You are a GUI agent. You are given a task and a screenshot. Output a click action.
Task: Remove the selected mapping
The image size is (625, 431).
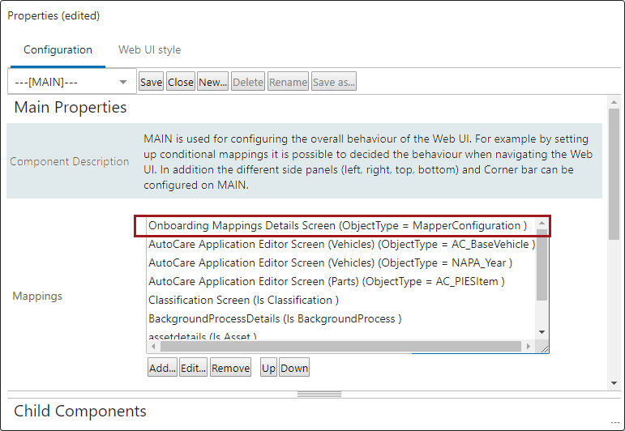[230, 368]
